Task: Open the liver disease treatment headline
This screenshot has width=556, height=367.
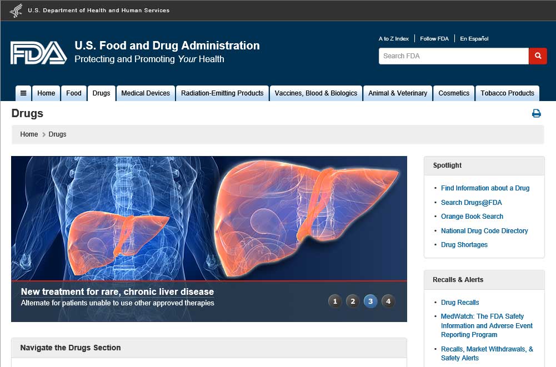Action: coord(117,291)
